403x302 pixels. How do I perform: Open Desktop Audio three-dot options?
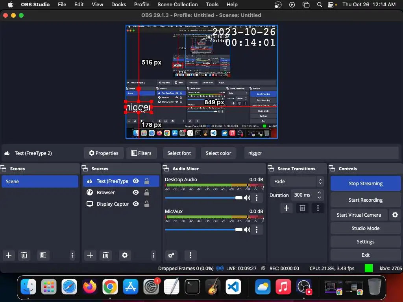click(x=257, y=198)
